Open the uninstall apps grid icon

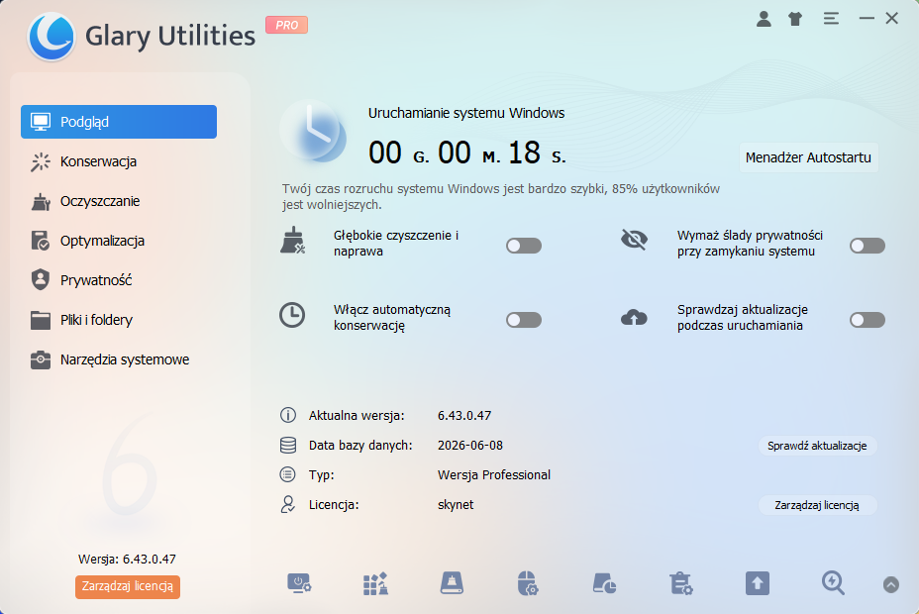pos(375,583)
